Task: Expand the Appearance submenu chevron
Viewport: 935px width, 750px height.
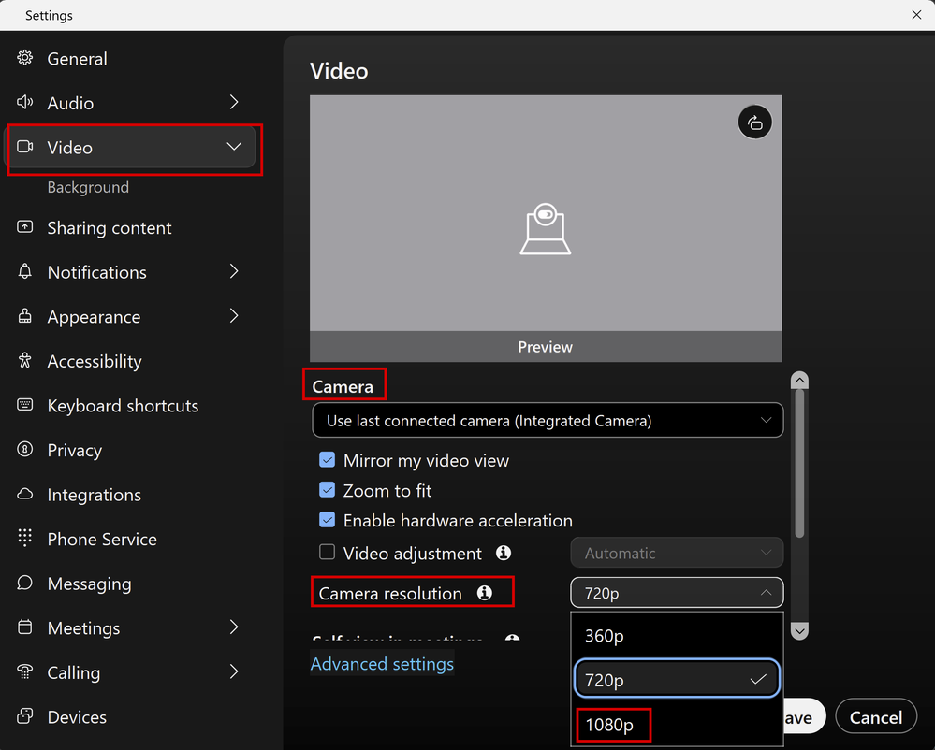Action: (234, 316)
